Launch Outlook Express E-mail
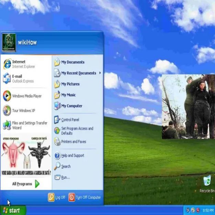 pyautogui.click(x=21, y=78)
